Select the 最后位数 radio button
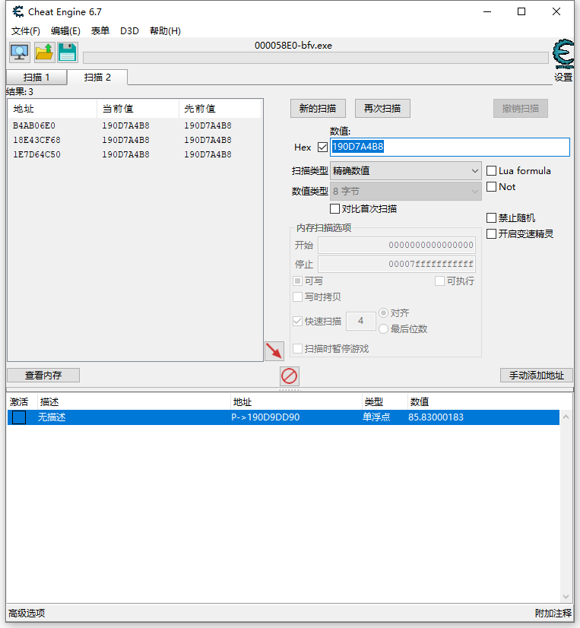 pyautogui.click(x=383, y=328)
